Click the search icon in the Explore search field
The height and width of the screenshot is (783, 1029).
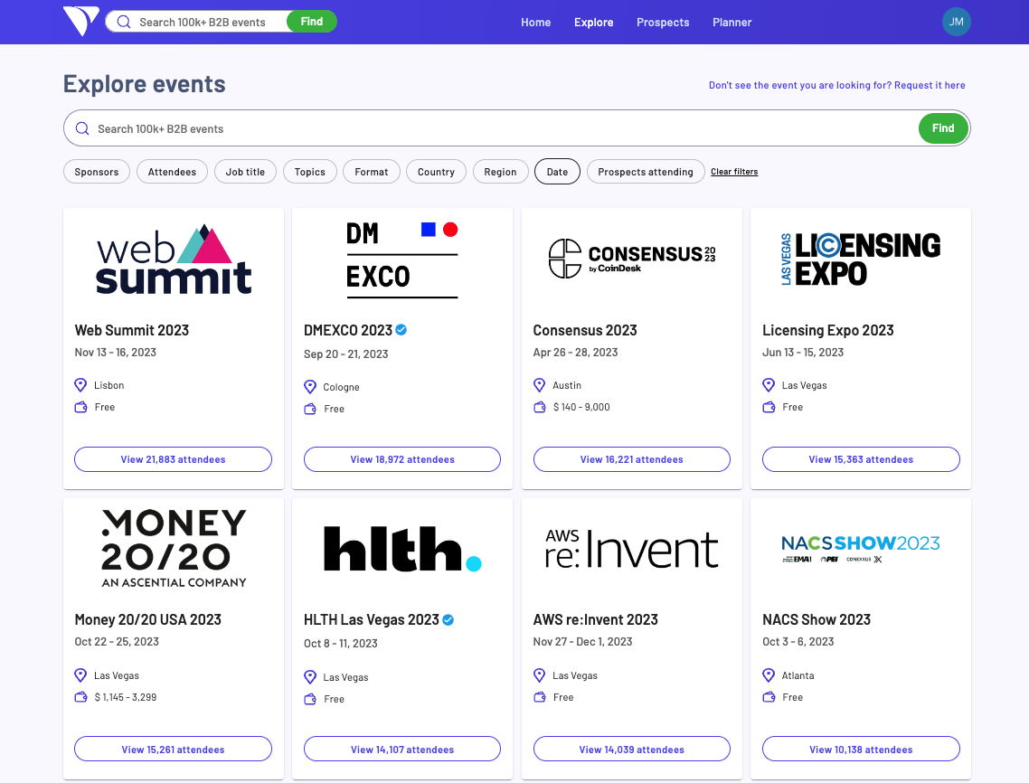(82, 127)
